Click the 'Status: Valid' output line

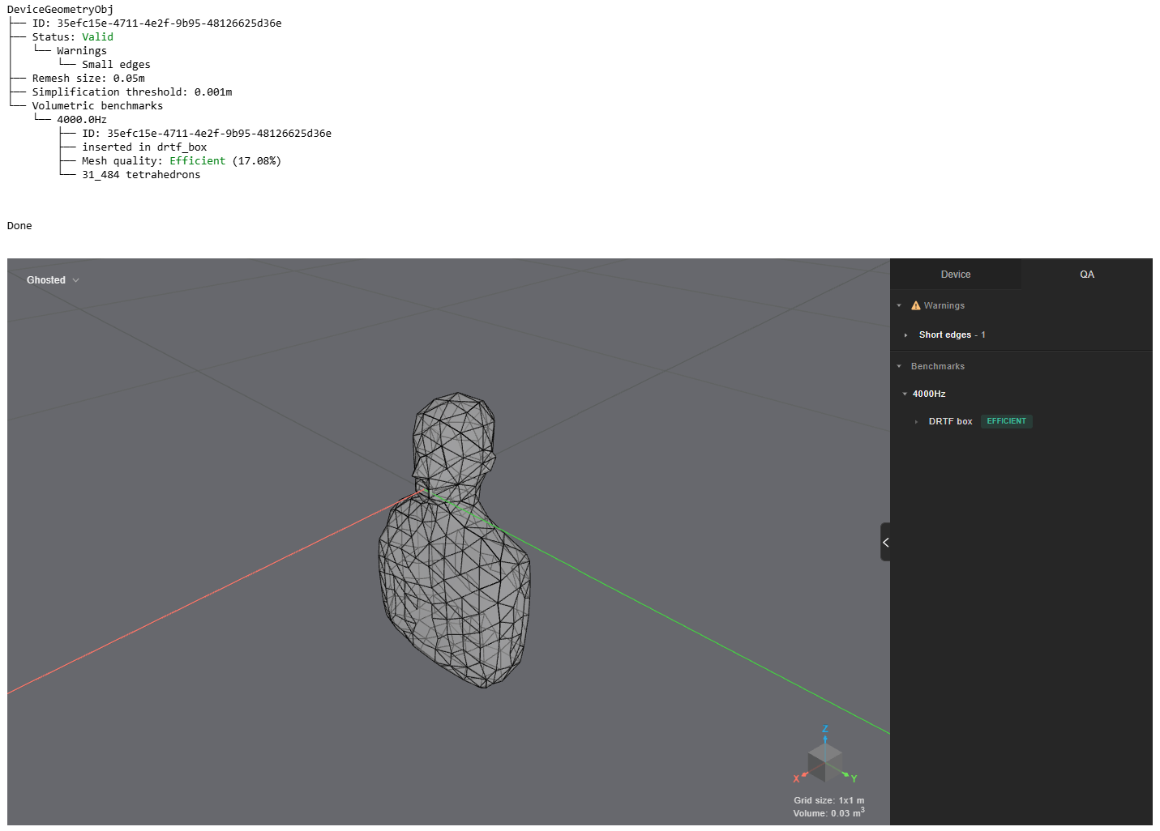point(73,37)
